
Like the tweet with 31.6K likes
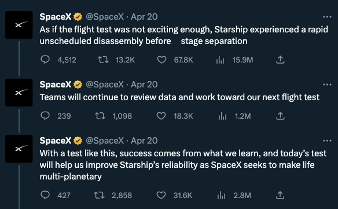[x=161, y=195]
